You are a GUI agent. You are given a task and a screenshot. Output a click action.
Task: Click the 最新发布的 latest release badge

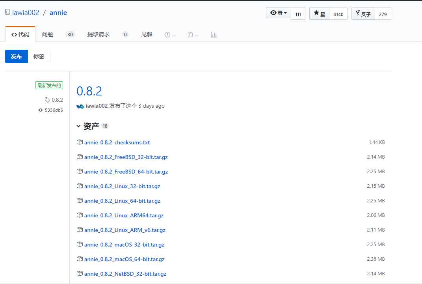coord(49,86)
